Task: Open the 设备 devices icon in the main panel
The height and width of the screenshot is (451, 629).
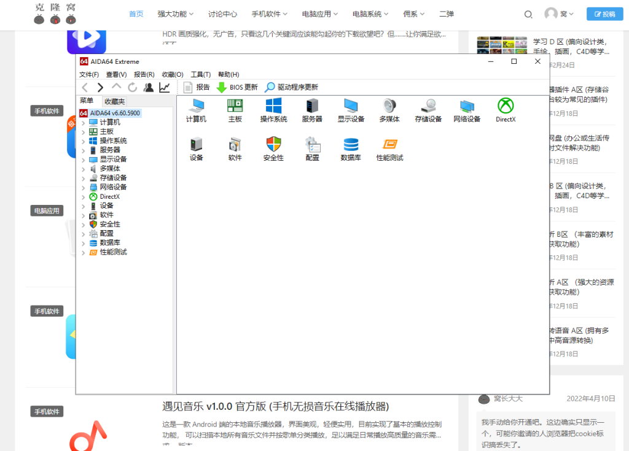Action: point(196,149)
